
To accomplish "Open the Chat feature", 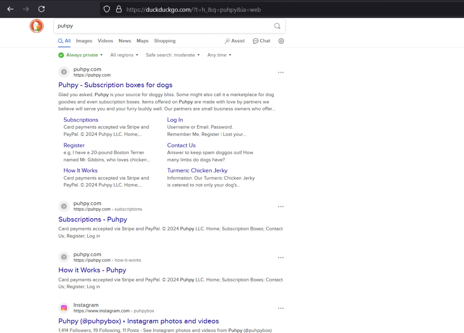I will pyautogui.click(x=262, y=41).
